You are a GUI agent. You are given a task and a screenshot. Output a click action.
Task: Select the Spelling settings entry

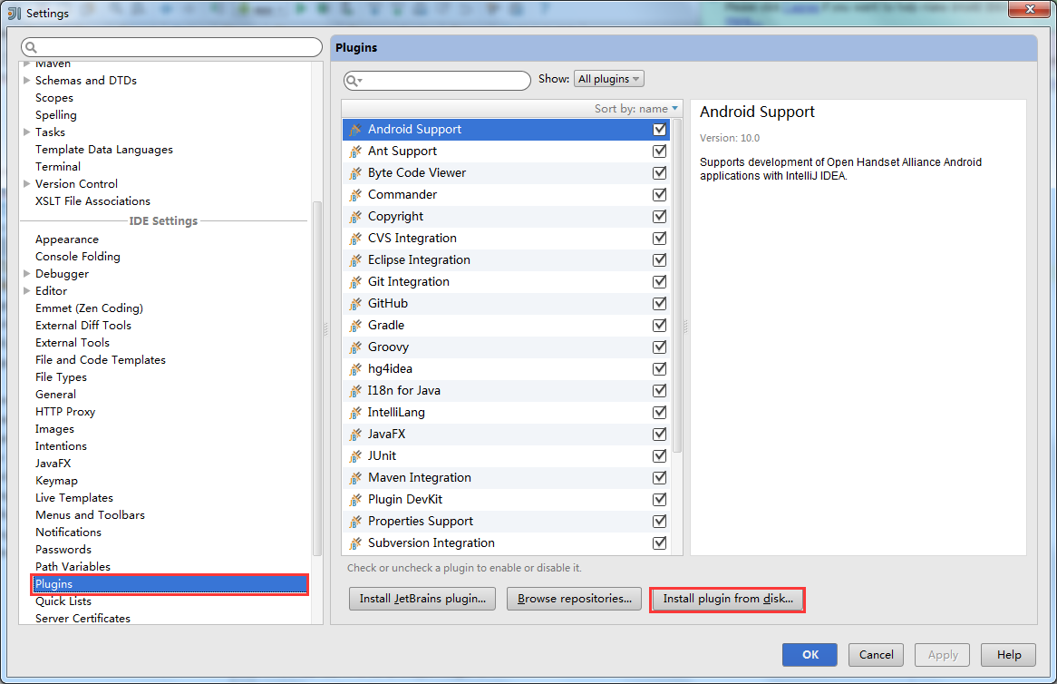56,115
